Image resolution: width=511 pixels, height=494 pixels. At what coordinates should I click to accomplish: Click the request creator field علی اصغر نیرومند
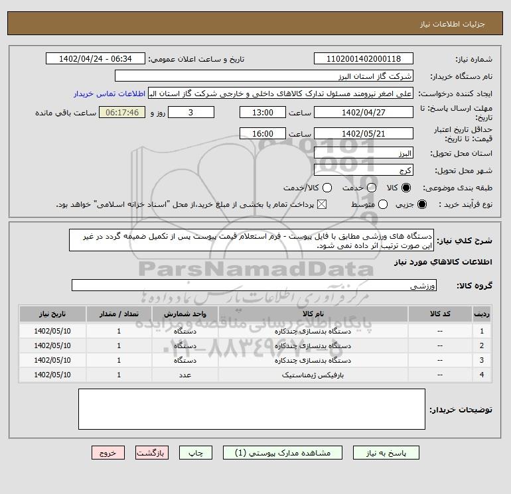coord(281,93)
